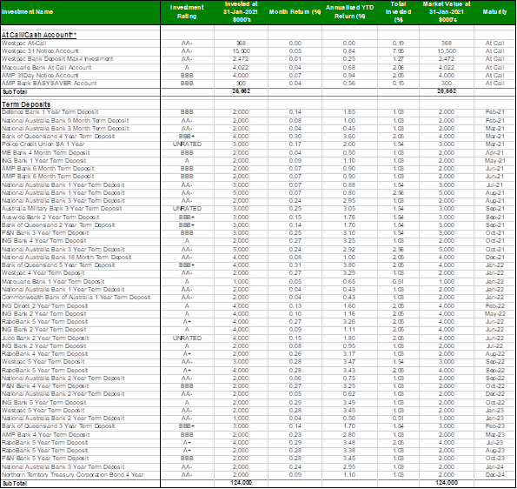The width and height of the screenshot is (517, 489).
Task: Select 'National Australia Bank 3 Month Term Deposit'
Action: 65,129
